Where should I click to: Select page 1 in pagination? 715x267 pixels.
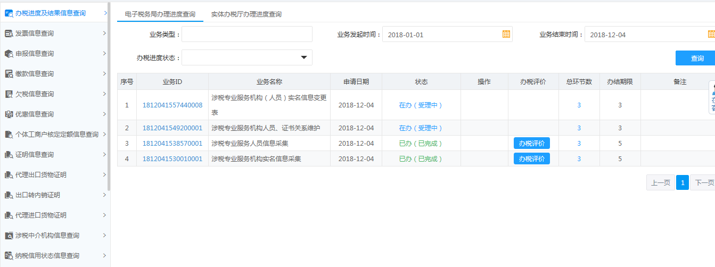point(683,183)
